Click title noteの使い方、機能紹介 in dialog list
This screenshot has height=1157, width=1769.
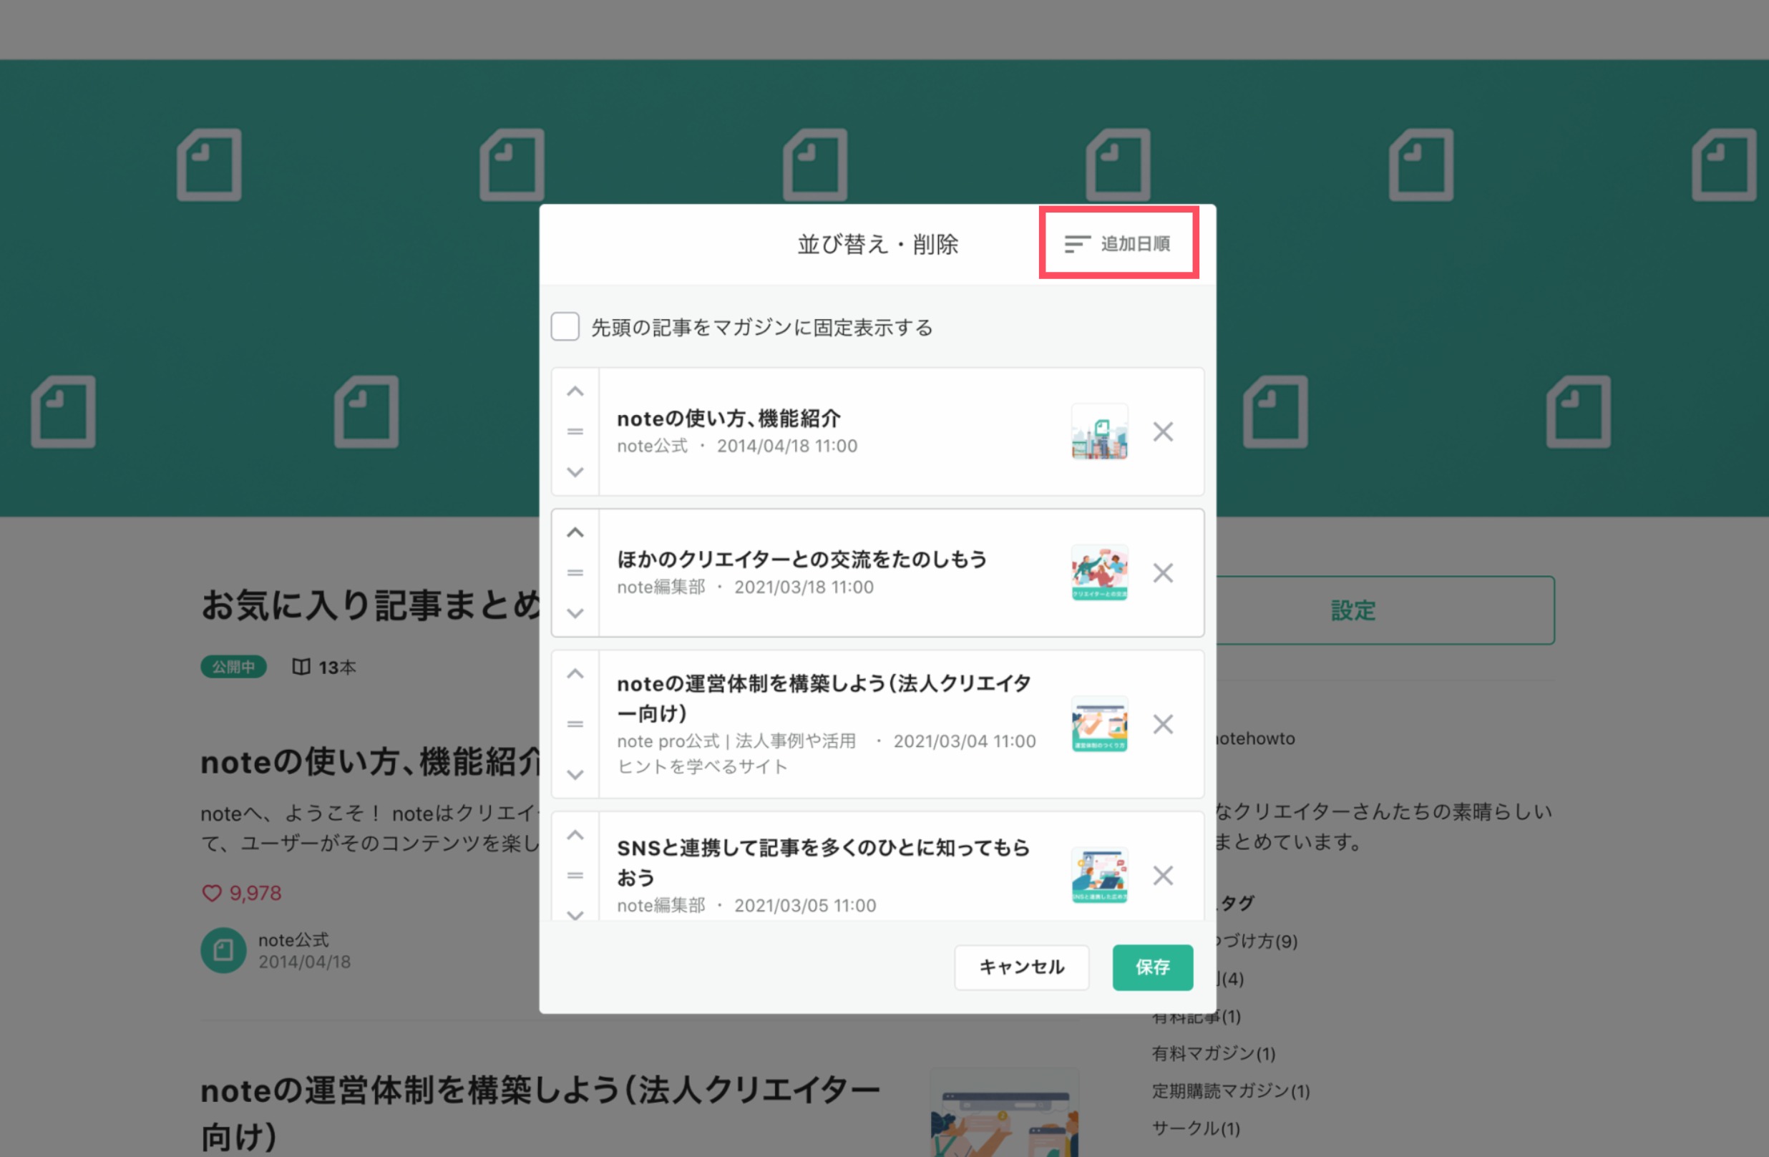(728, 419)
